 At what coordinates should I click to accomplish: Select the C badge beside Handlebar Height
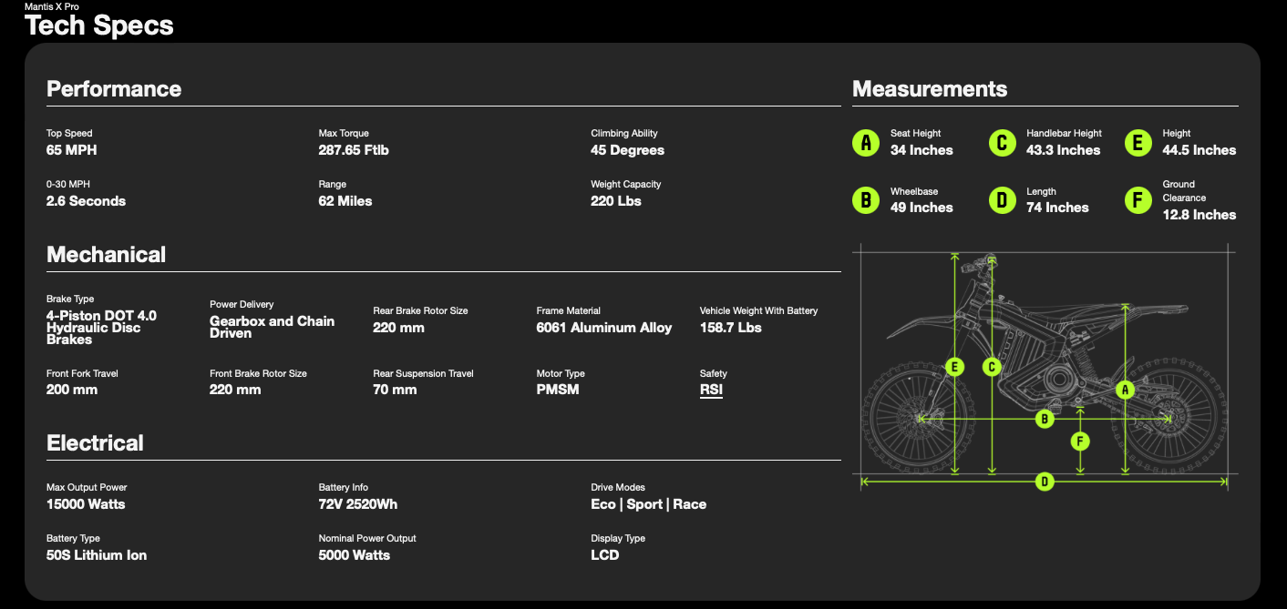(x=1002, y=143)
